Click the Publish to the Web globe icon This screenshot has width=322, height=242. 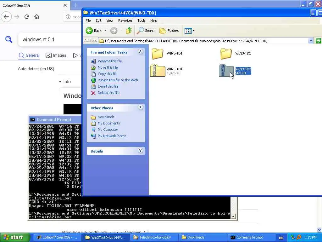(93, 80)
